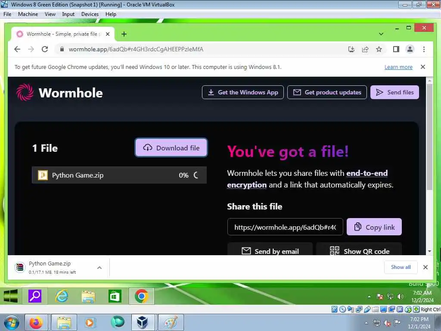The height and width of the screenshot is (331, 441).
Task: Click Copy link button
Action: point(374,227)
